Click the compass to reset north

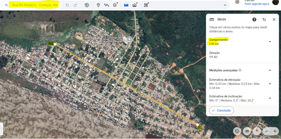coord(257,131)
